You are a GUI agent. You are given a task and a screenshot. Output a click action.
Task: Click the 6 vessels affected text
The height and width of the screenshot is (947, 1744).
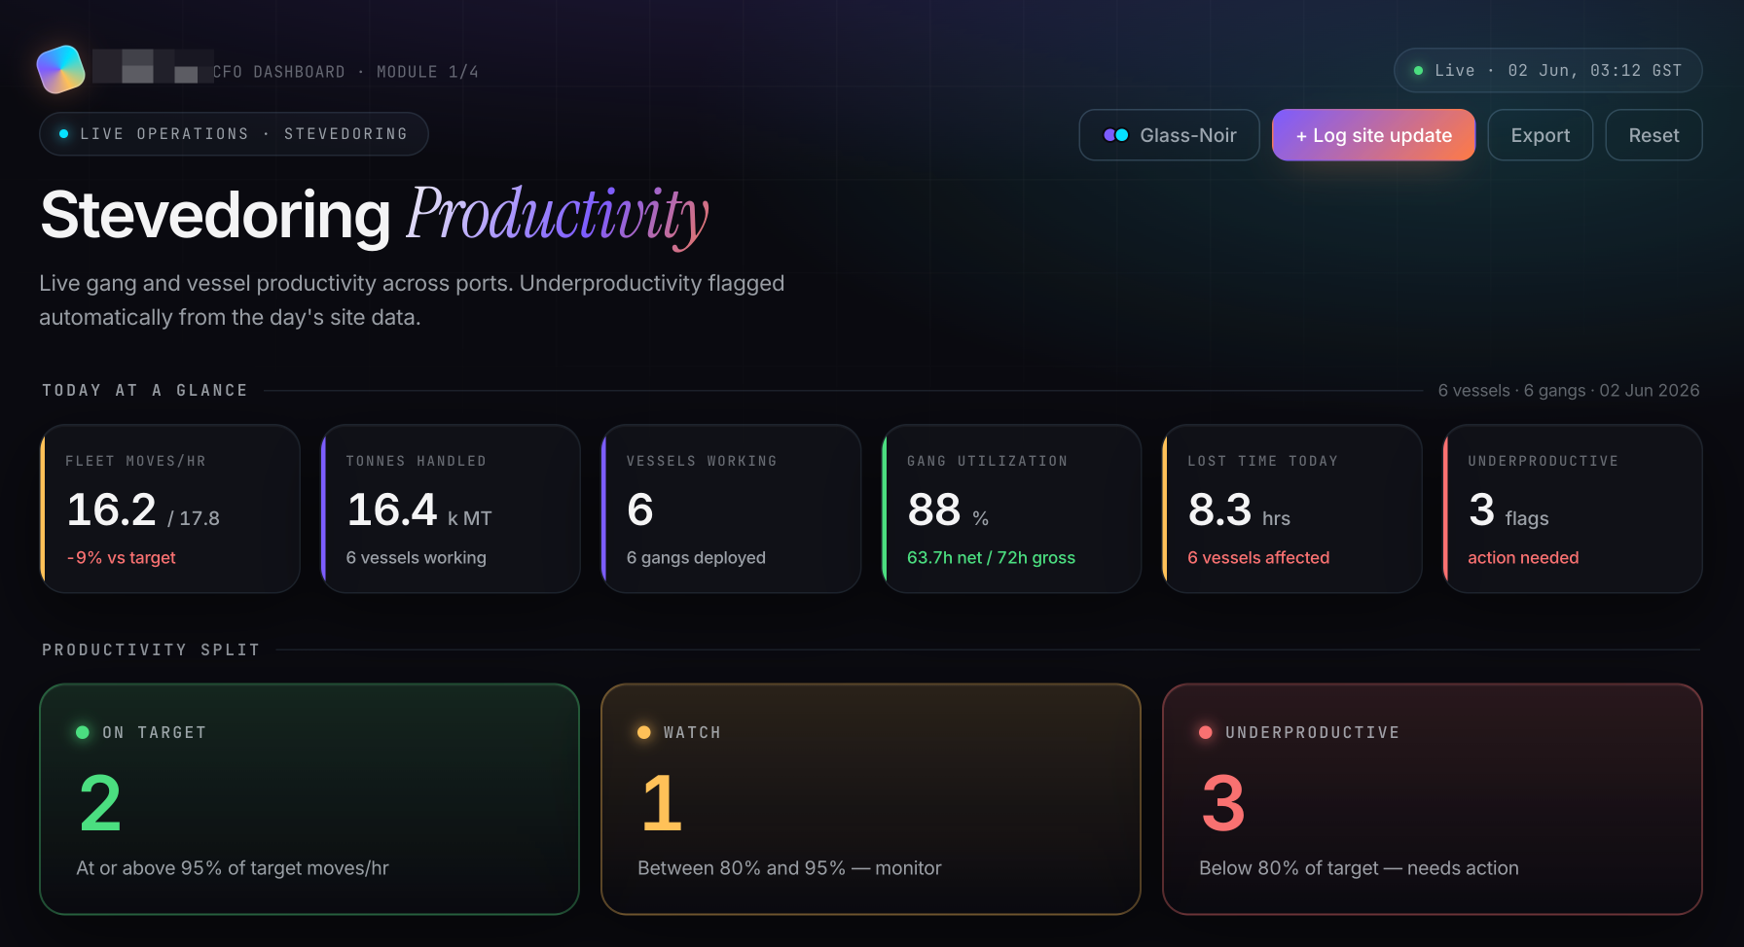[1258, 558]
